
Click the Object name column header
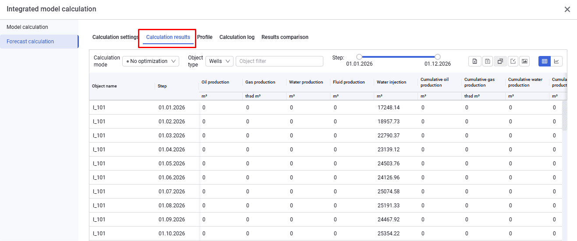click(104, 86)
